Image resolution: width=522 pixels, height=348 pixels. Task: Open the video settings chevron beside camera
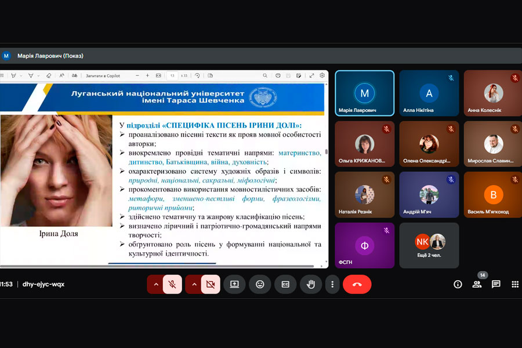(194, 284)
